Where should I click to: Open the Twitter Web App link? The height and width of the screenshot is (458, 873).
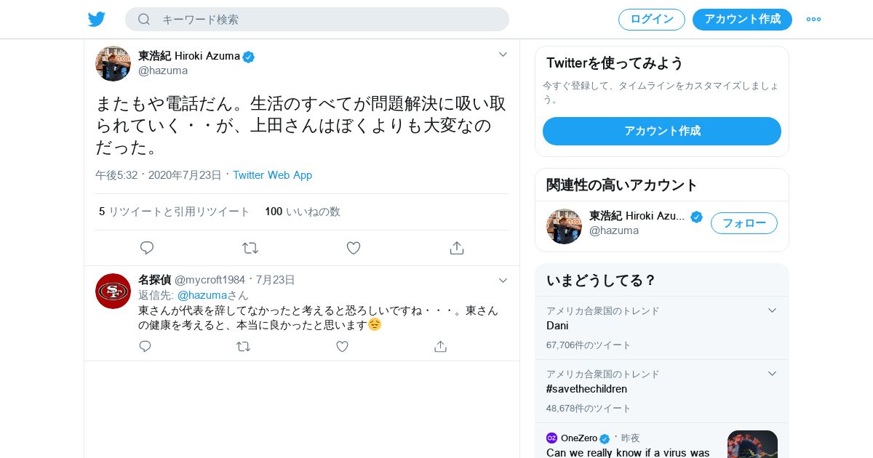272,175
